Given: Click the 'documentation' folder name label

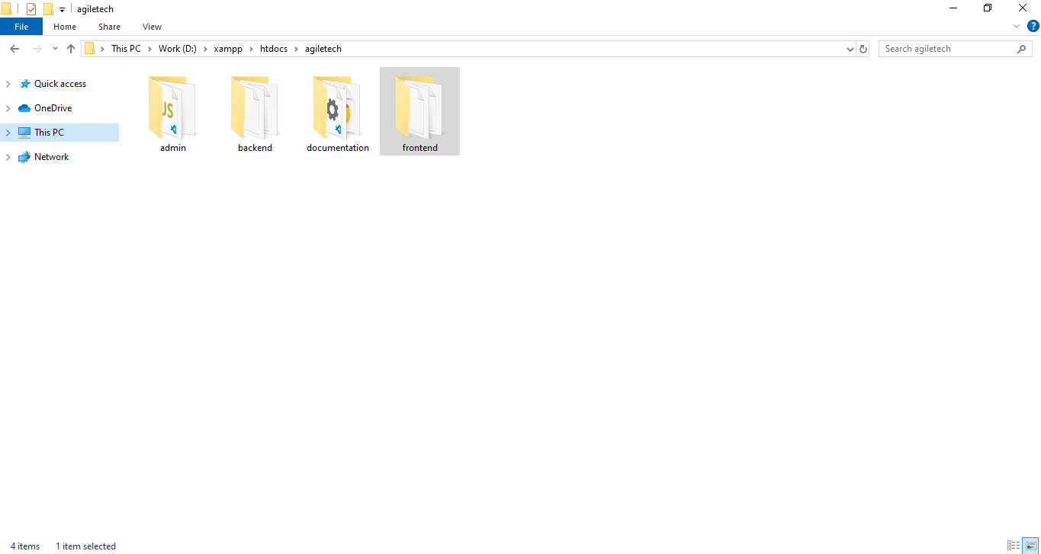Looking at the screenshot, I should (x=338, y=148).
